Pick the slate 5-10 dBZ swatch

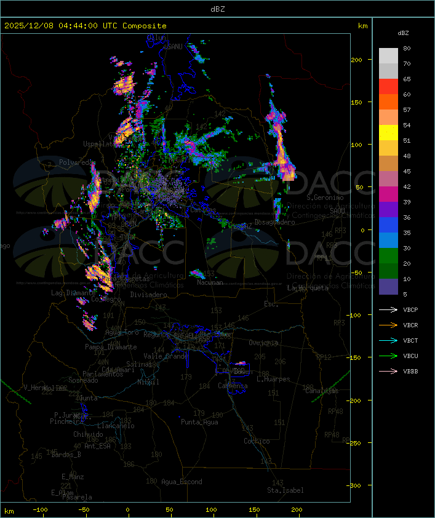click(388, 287)
